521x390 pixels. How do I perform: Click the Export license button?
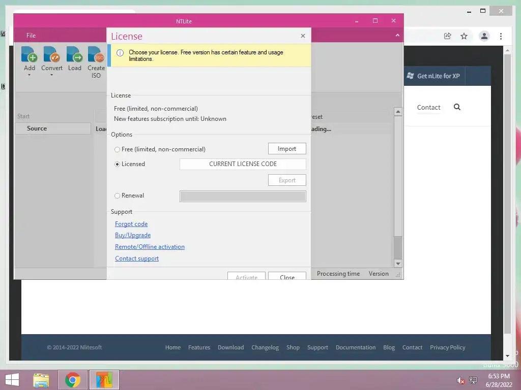tap(287, 180)
